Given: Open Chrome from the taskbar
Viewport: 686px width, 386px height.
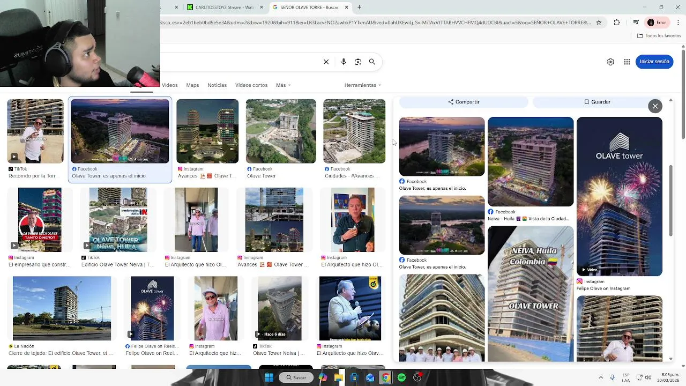Looking at the screenshot, I should point(385,377).
